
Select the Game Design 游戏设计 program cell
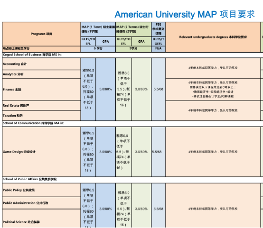[x=41, y=152]
